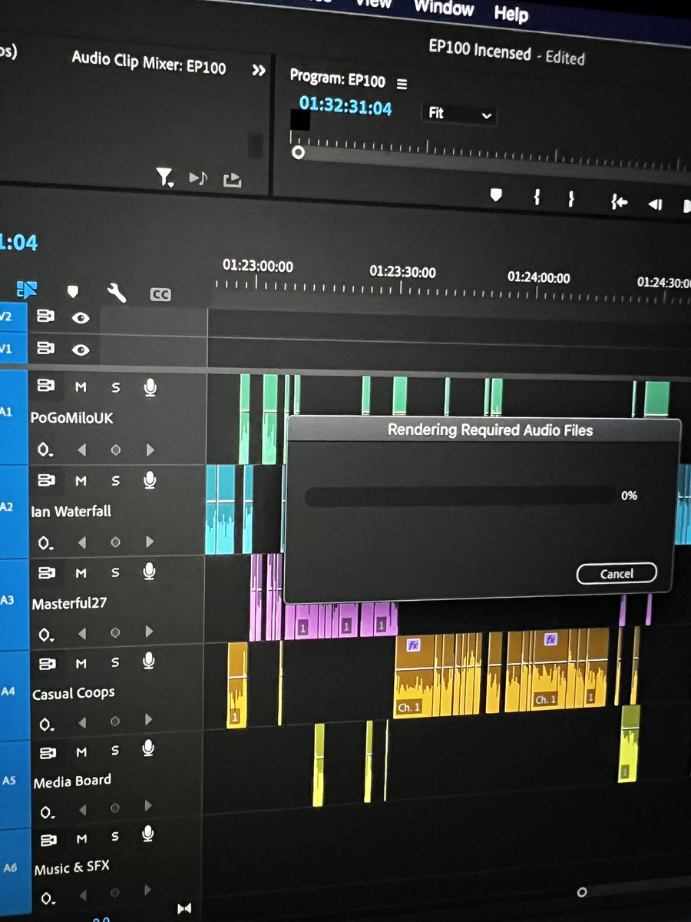Open the Help menu
Image resolution: width=691 pixels, height=922 pixels.
coord(511,12)
